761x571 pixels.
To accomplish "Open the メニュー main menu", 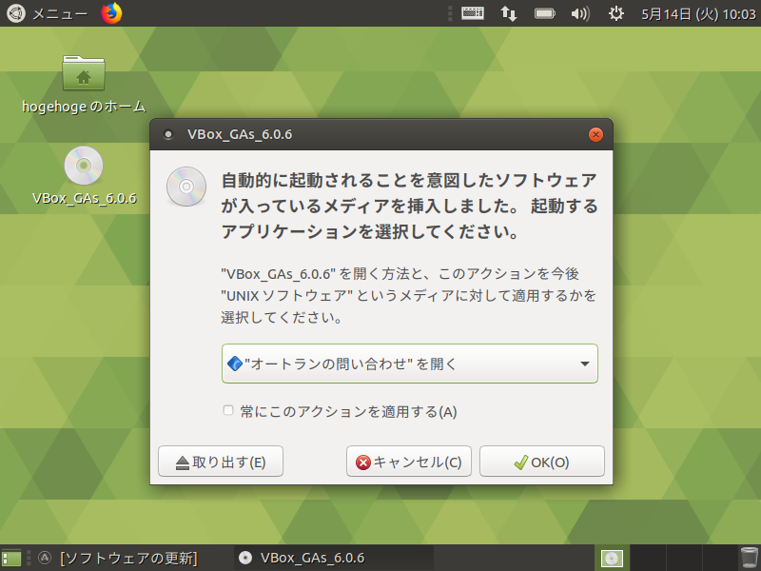I will pyautogui.click(x=47, y=13).
